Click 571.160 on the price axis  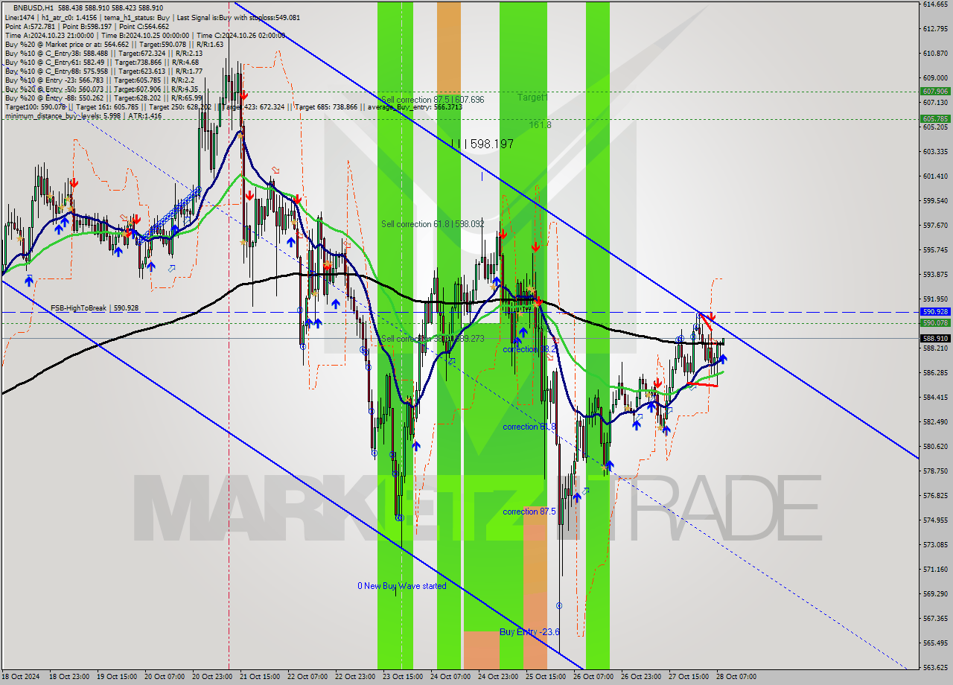(935, 570)
